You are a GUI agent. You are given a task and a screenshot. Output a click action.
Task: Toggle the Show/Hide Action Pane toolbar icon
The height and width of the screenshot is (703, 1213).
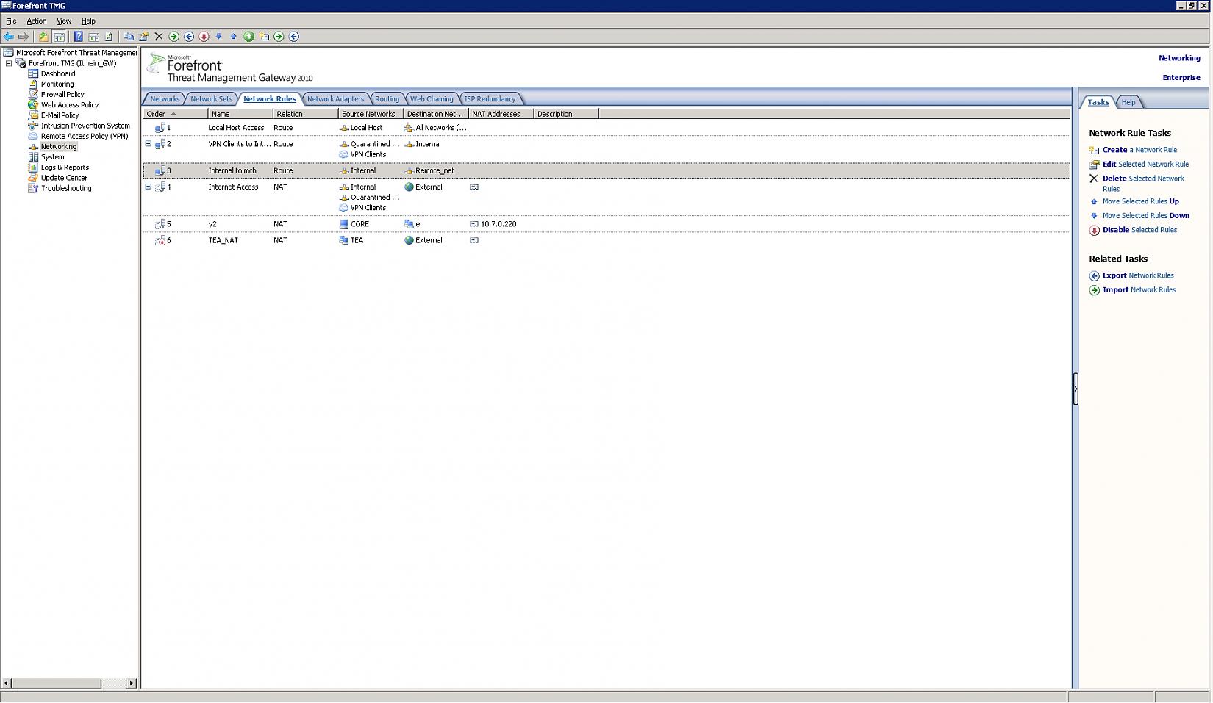tap(93, 37)
